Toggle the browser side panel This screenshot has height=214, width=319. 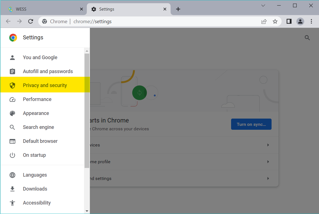tap(289, 21)
